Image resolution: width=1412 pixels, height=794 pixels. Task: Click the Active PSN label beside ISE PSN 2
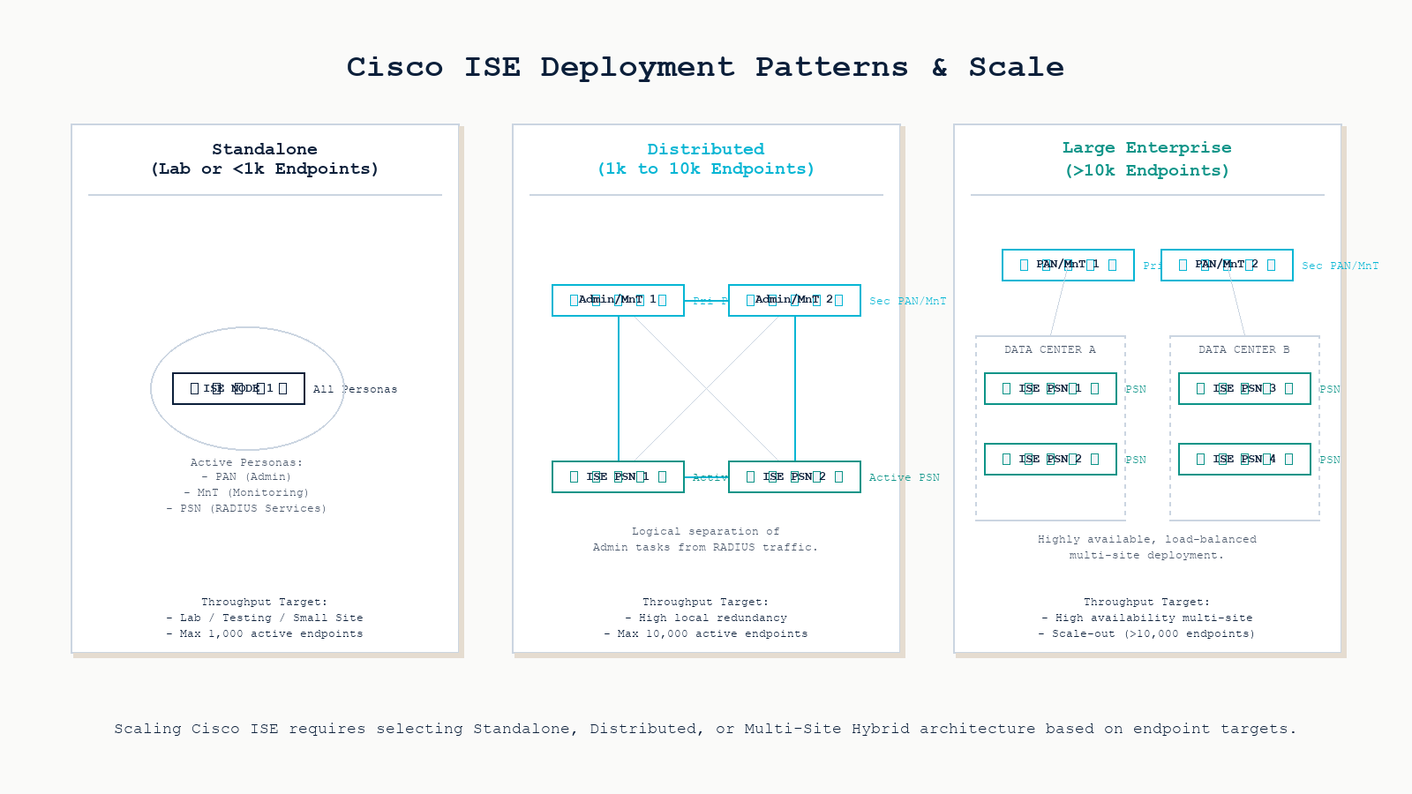point(905,477)
